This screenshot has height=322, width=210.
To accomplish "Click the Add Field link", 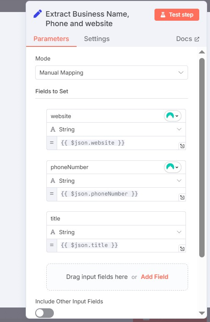I will (x=154, y=277).
